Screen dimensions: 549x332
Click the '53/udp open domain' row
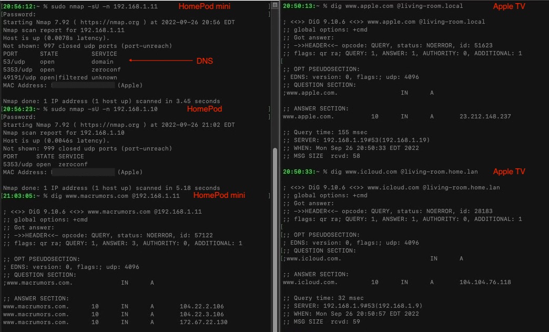(x=58, y=62)
